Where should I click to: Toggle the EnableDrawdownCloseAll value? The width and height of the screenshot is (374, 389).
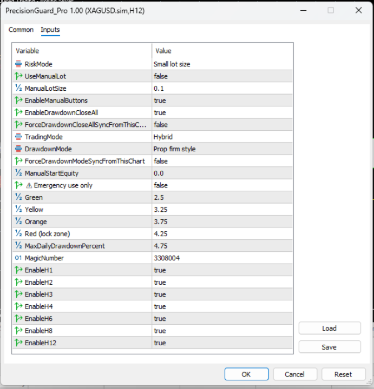coord(160,112)
